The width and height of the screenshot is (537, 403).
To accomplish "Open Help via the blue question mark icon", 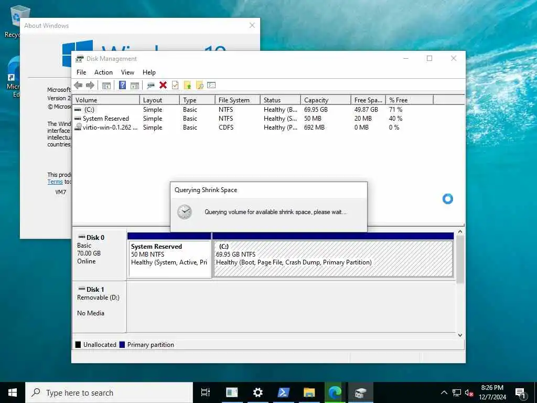I will [122, 85].
